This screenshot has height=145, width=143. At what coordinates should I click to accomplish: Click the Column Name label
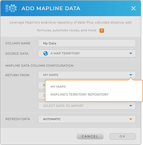click(x=18, y=43)
